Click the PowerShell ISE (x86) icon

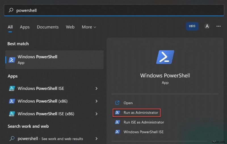pos(12,114)
